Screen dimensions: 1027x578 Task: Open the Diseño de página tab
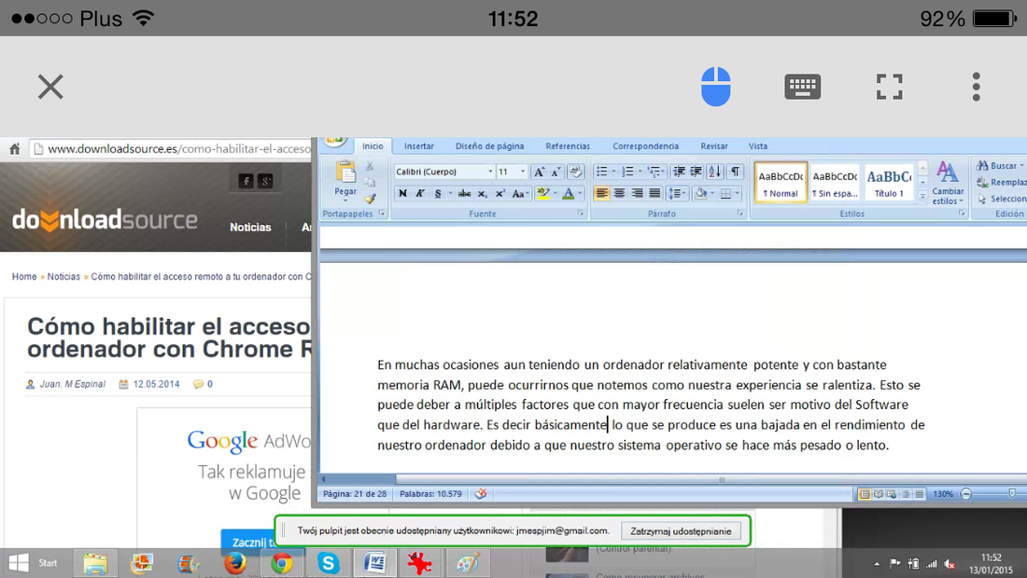point(489,146)
